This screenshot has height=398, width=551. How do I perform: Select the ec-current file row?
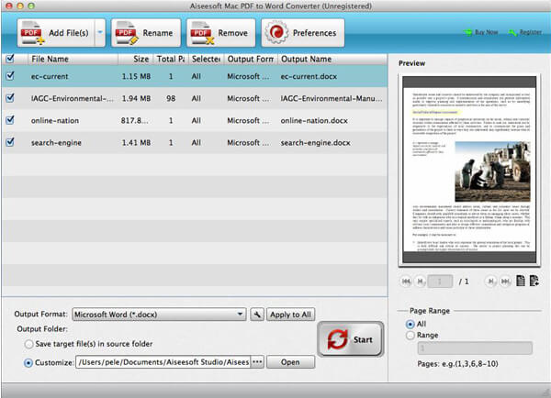click(195, 76)
